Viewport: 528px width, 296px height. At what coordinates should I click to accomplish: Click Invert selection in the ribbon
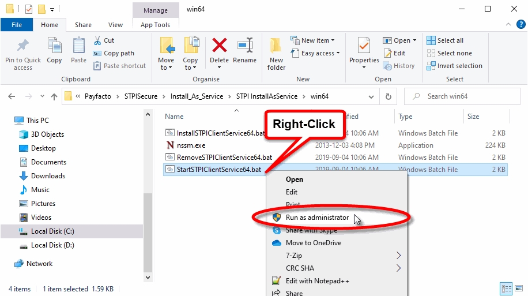click(454, 66)
